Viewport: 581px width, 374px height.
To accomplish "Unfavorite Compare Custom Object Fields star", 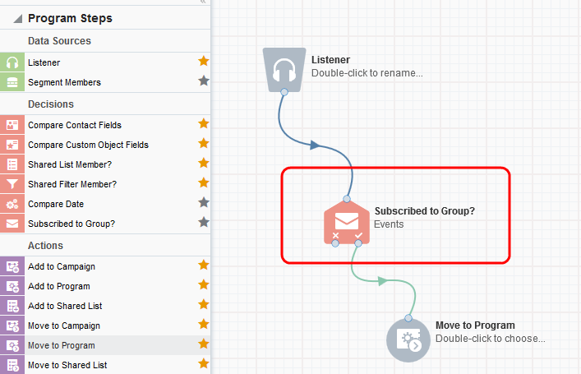I will (204, 143).
